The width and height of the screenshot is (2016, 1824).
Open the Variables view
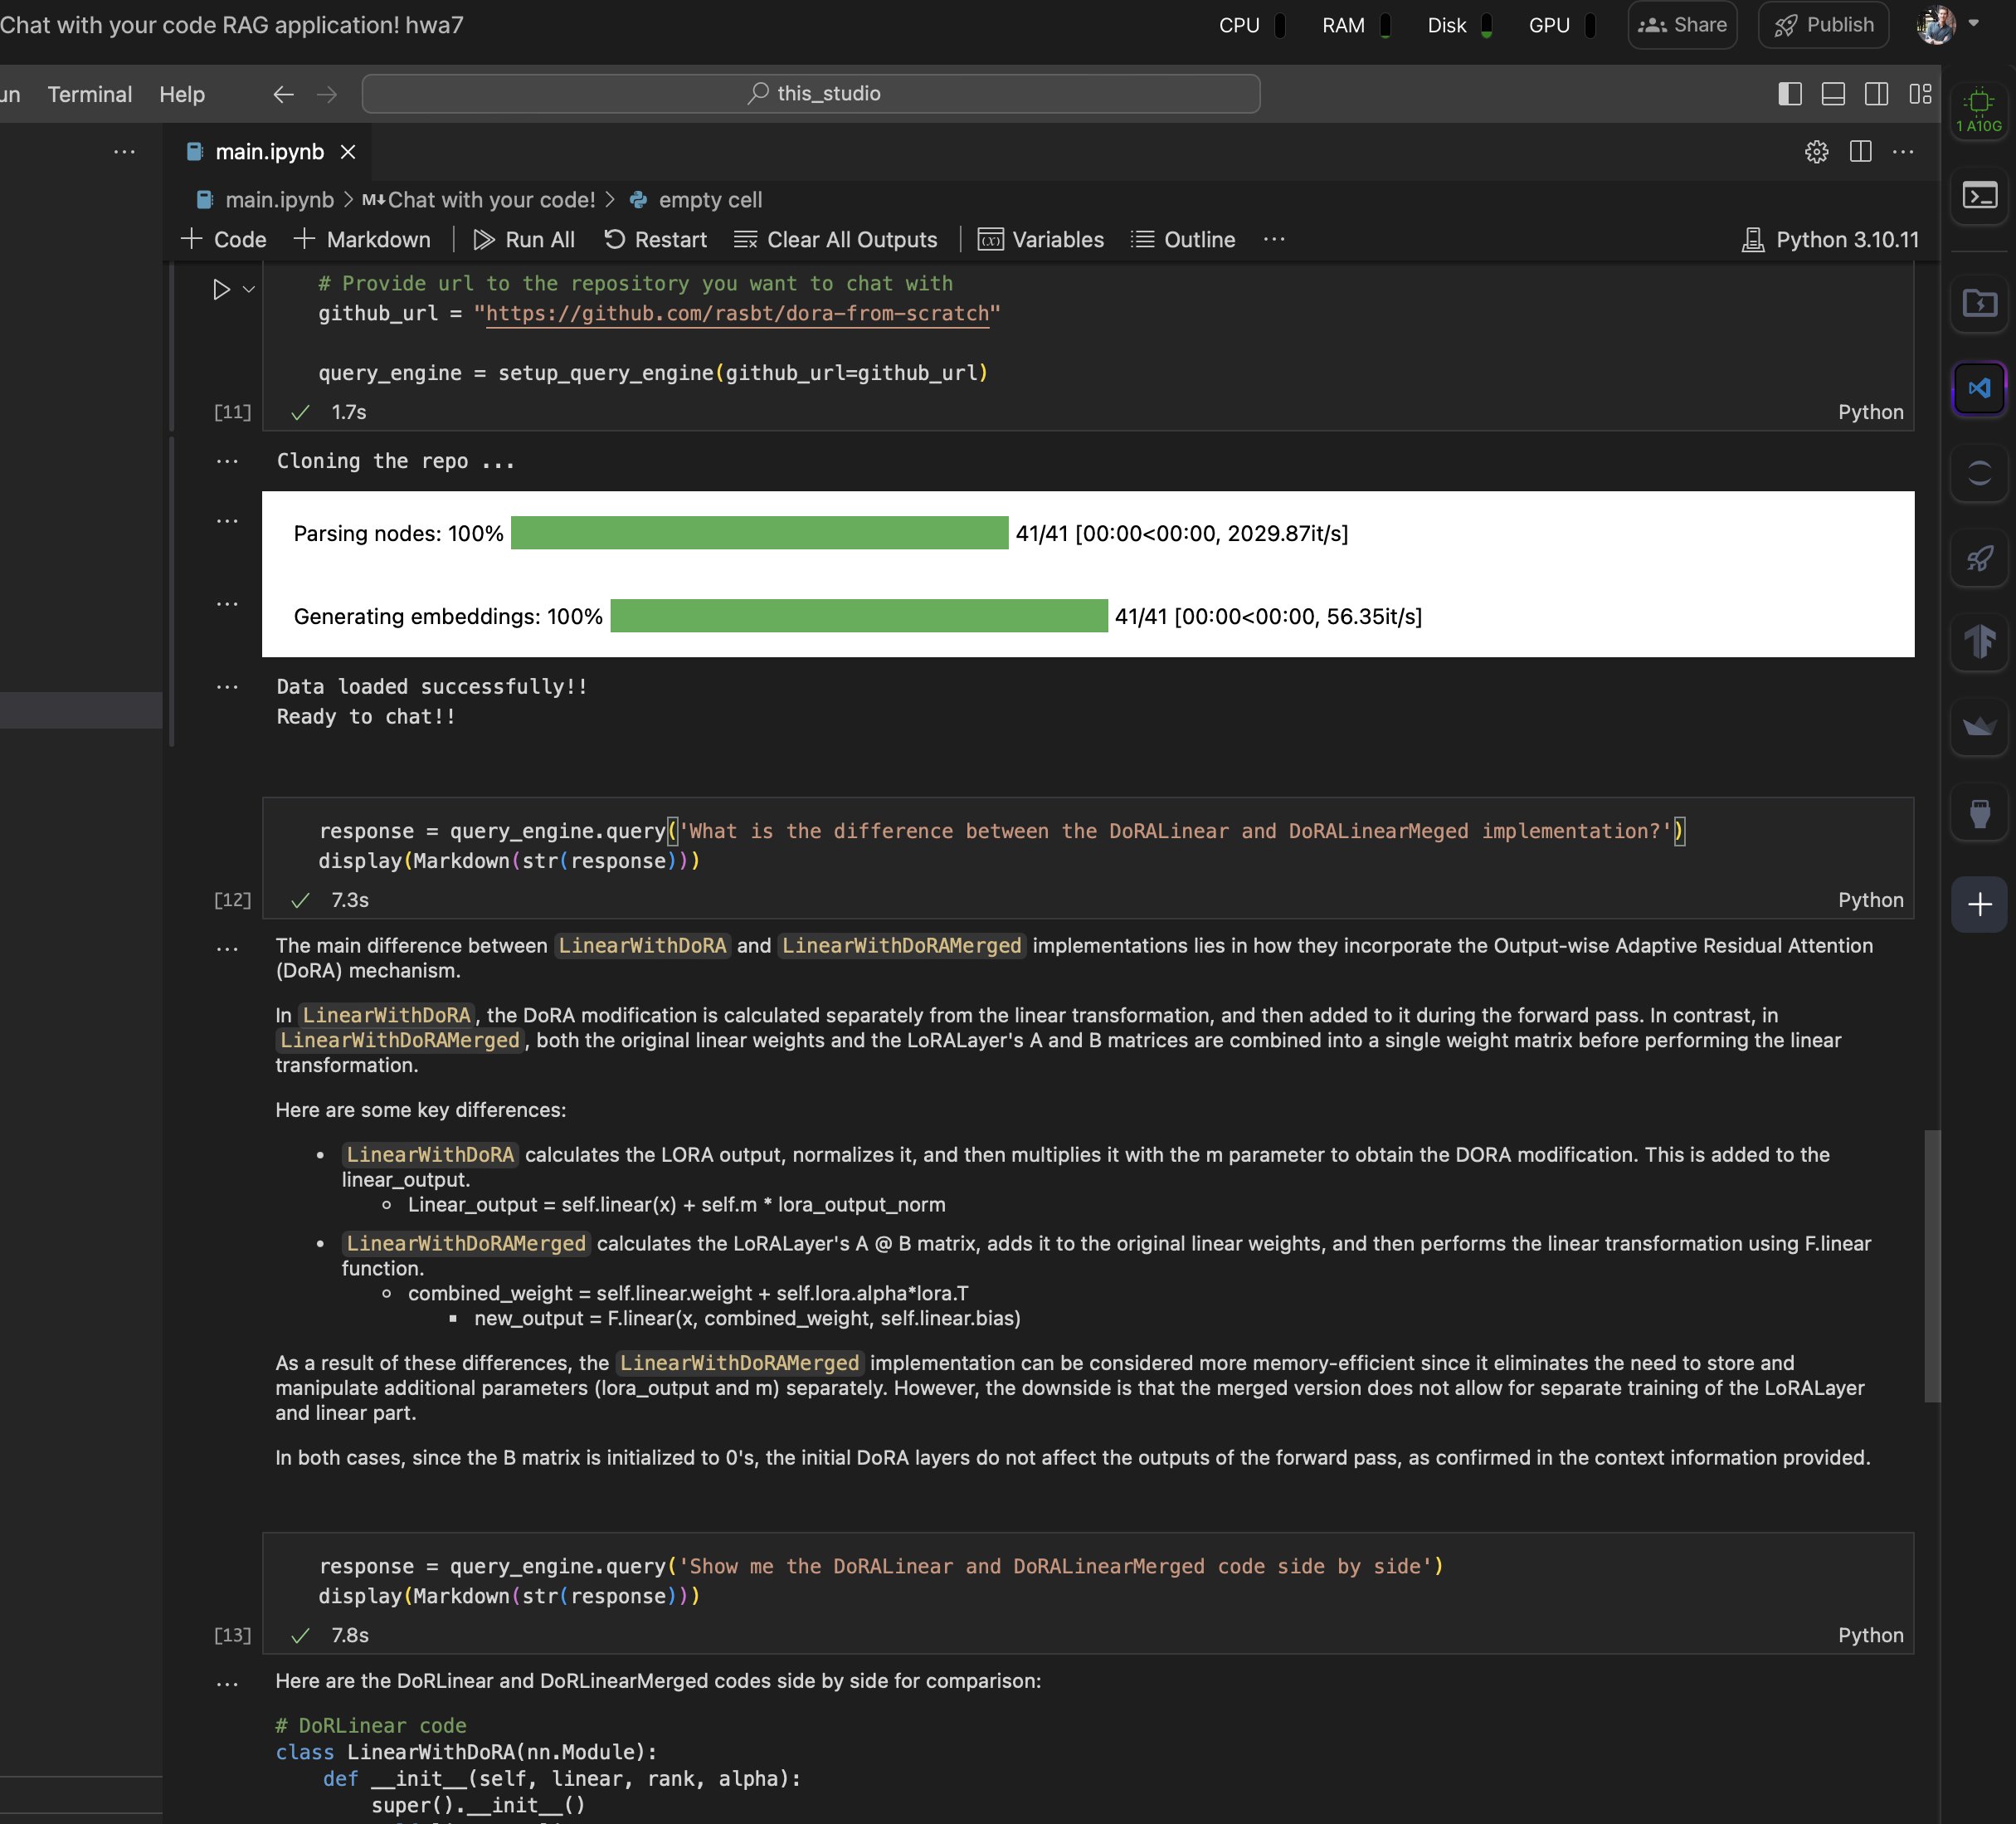[x=1041, y=240]
